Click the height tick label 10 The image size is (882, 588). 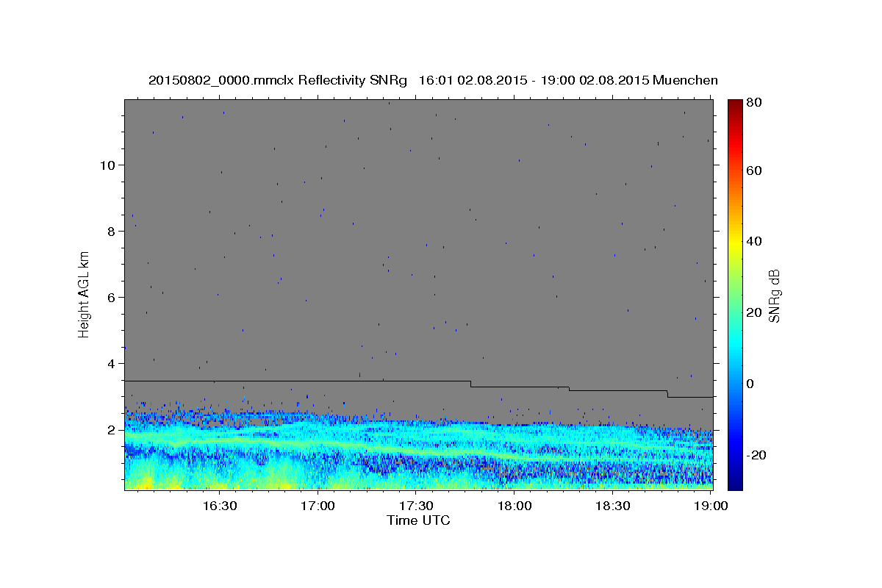108,165
